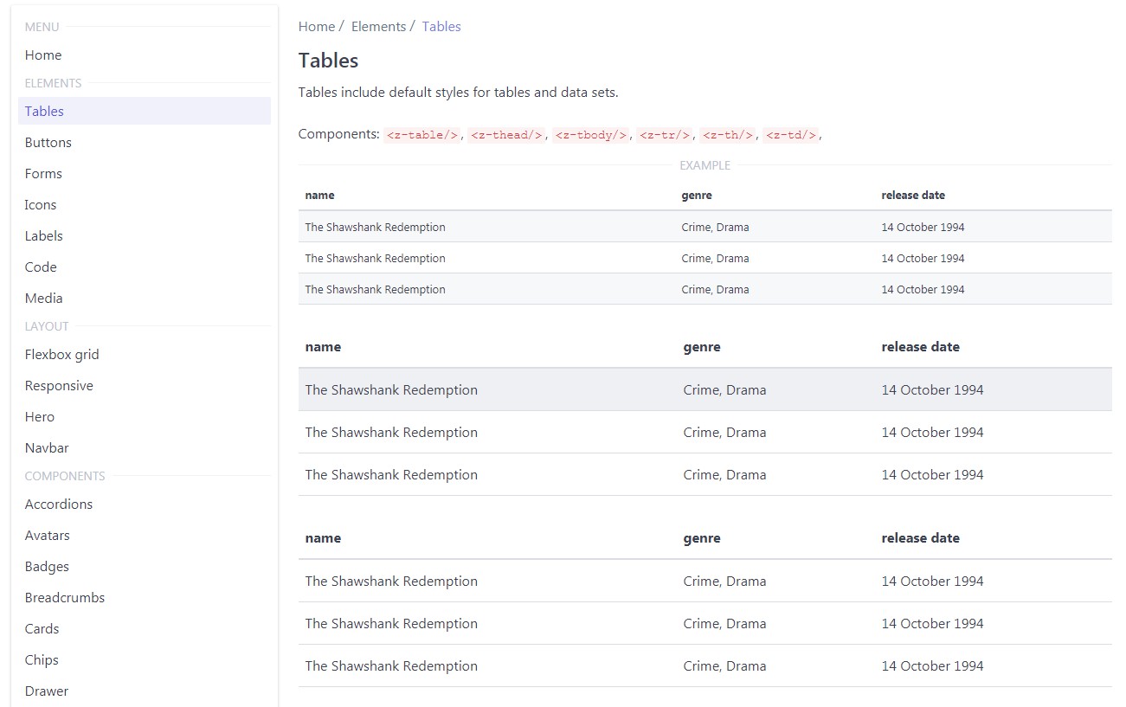Click 'genre' header in the compact small-text table
Image resolution: width=1126 pixels, height=707 pixels.
click(697, 196)
